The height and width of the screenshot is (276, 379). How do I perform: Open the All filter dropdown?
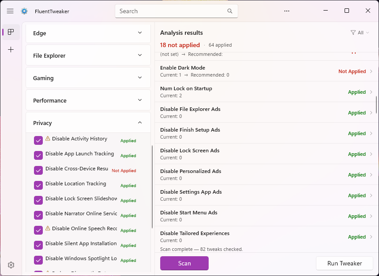[x=360, y=33]
